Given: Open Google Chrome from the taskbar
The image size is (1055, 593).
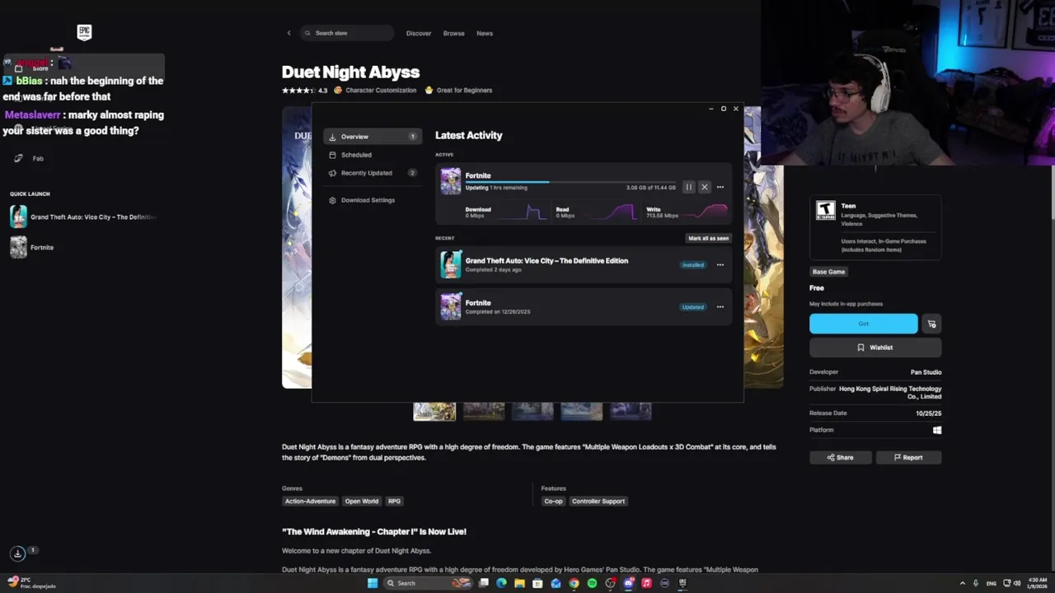Looking at the screenshot, I should coord(574,583).
